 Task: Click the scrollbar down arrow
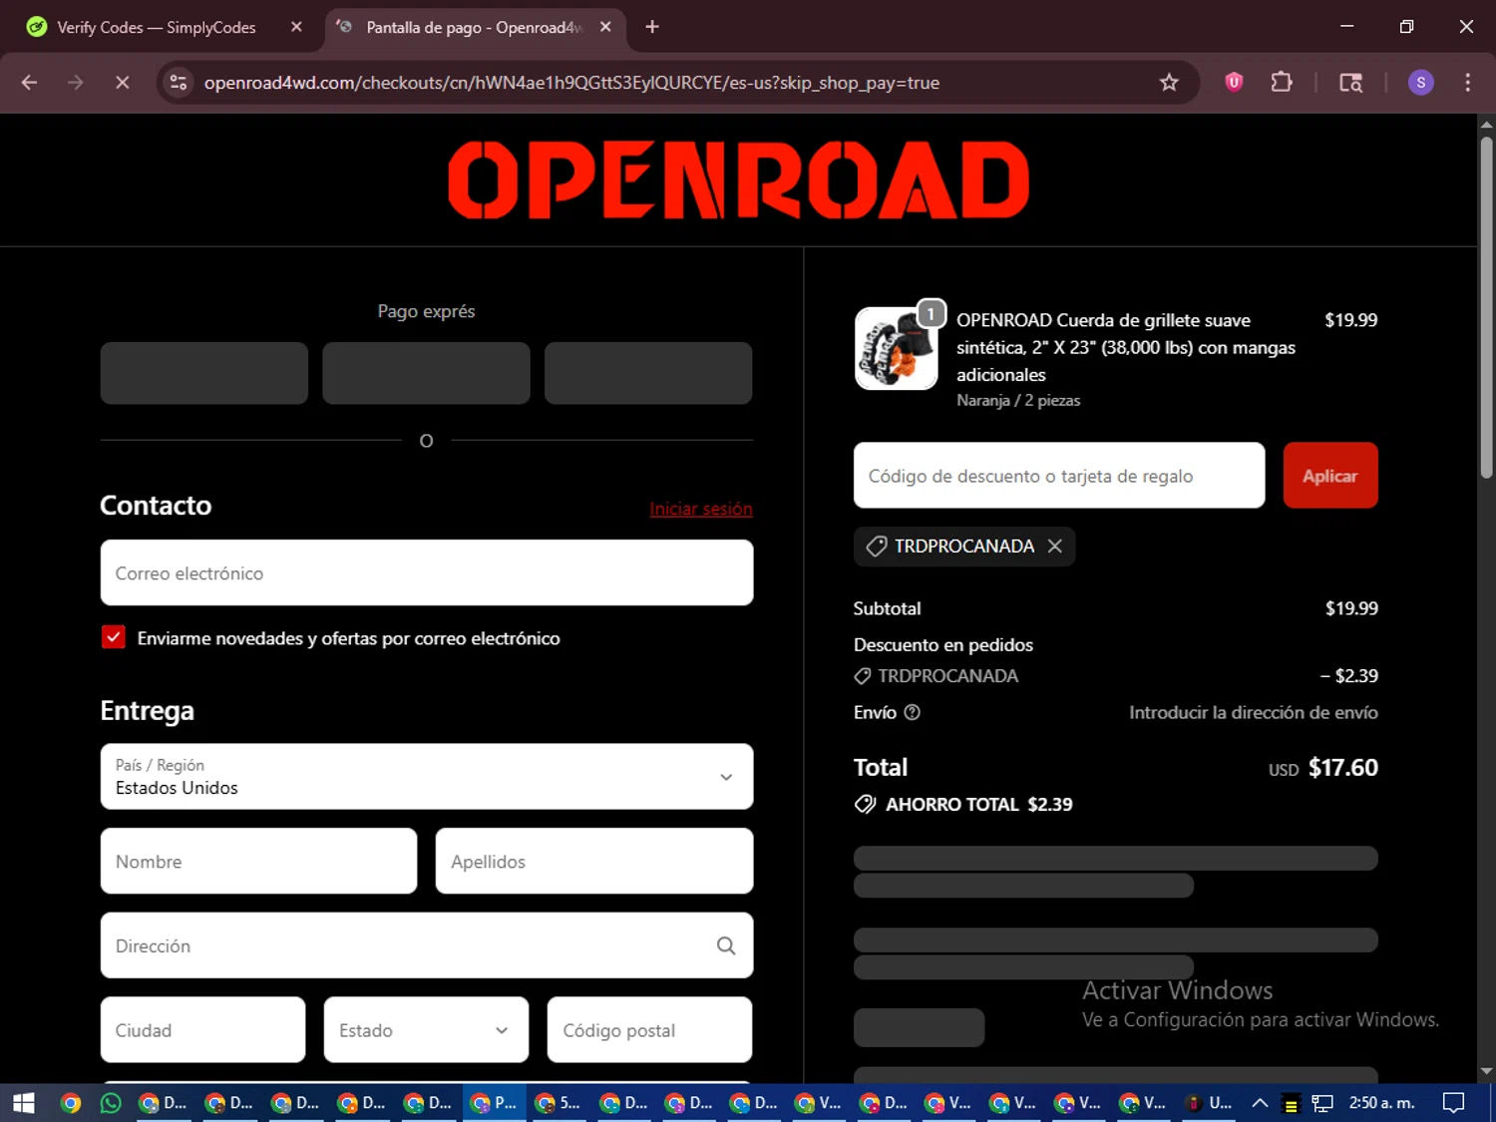tap(1486, 1071)
